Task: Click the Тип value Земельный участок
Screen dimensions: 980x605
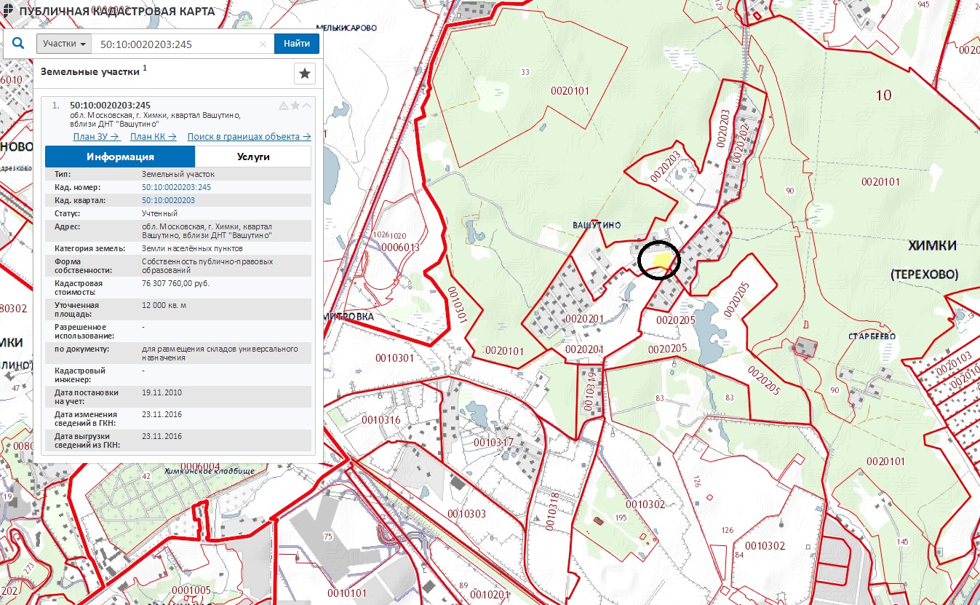Action: click(x=178, y=174)
